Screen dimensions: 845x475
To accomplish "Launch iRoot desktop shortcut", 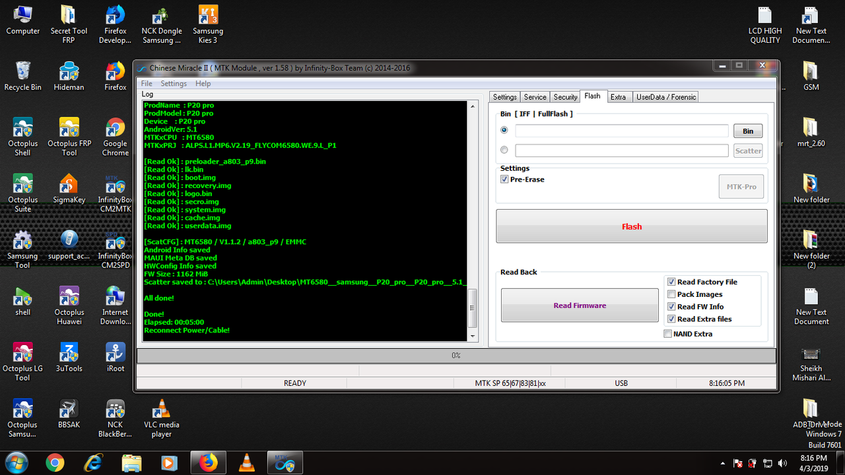I will pos(115,357).
